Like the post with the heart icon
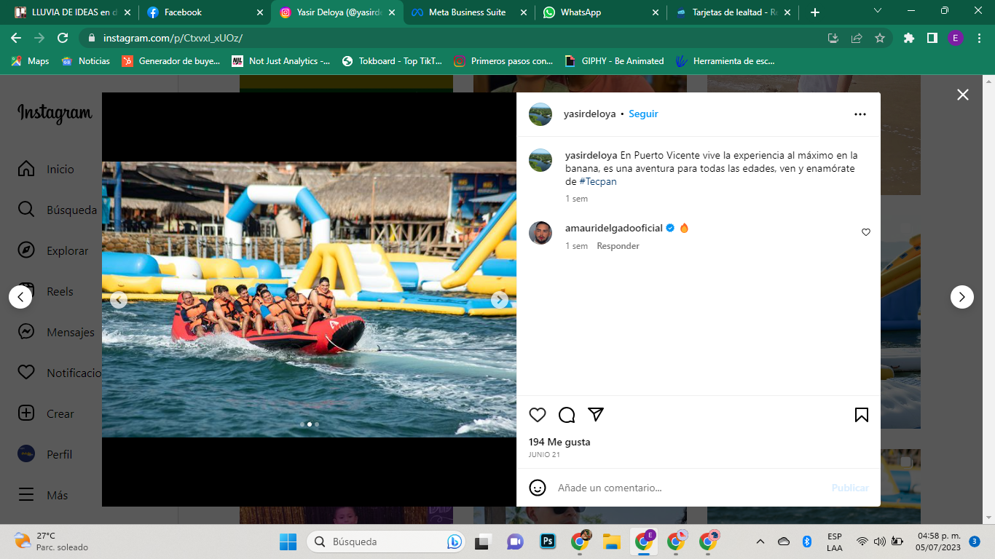The height and width of the screenshot is (559, 995). [x=538, y=415]
